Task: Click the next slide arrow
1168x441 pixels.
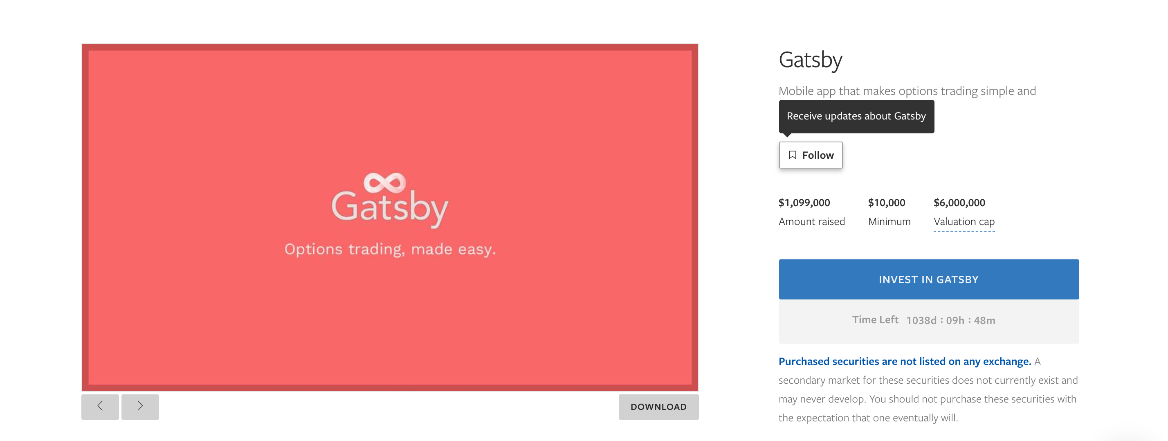Action: click(x=140, y=407)
